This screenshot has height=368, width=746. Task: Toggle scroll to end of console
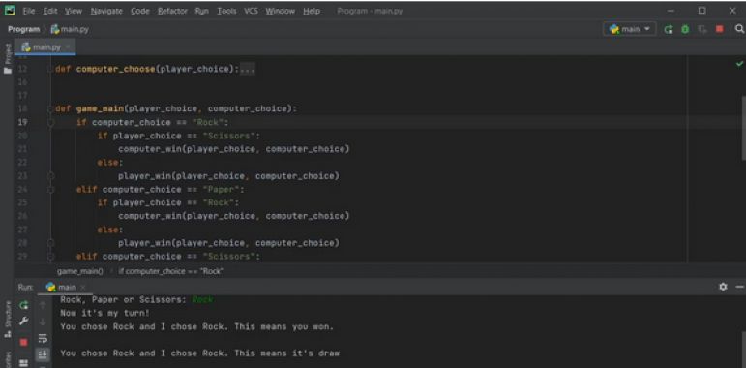pos(43,354)
